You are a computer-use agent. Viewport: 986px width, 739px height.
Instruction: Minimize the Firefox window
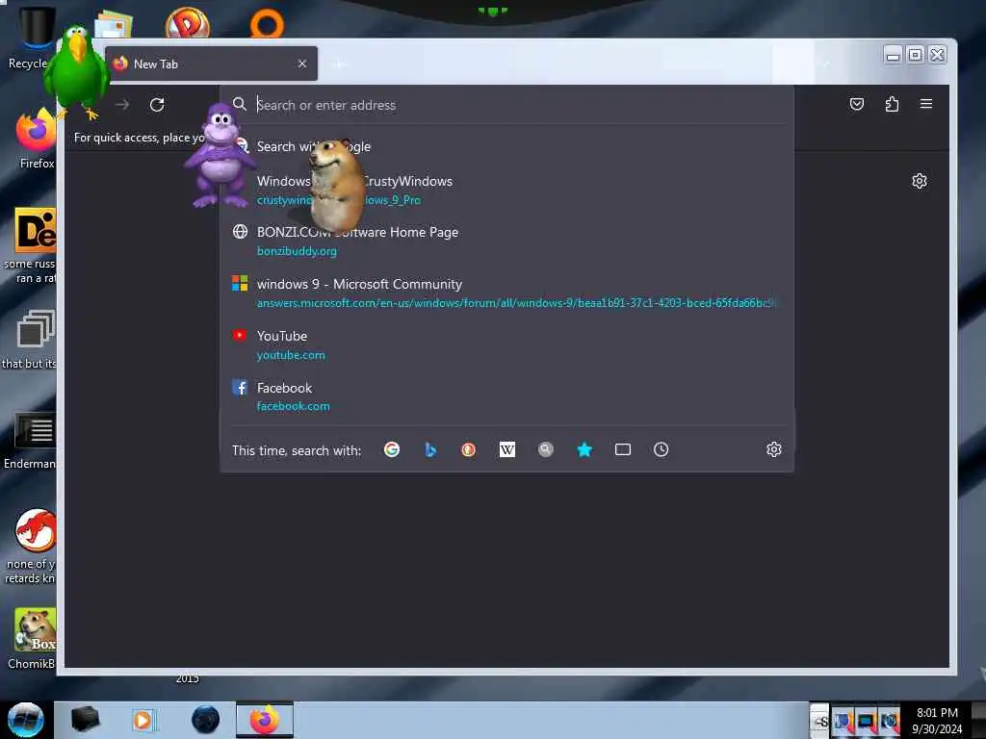point(893,55)
